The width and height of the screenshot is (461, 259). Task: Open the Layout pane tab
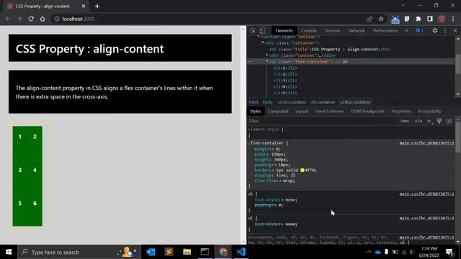pos(302,112)
